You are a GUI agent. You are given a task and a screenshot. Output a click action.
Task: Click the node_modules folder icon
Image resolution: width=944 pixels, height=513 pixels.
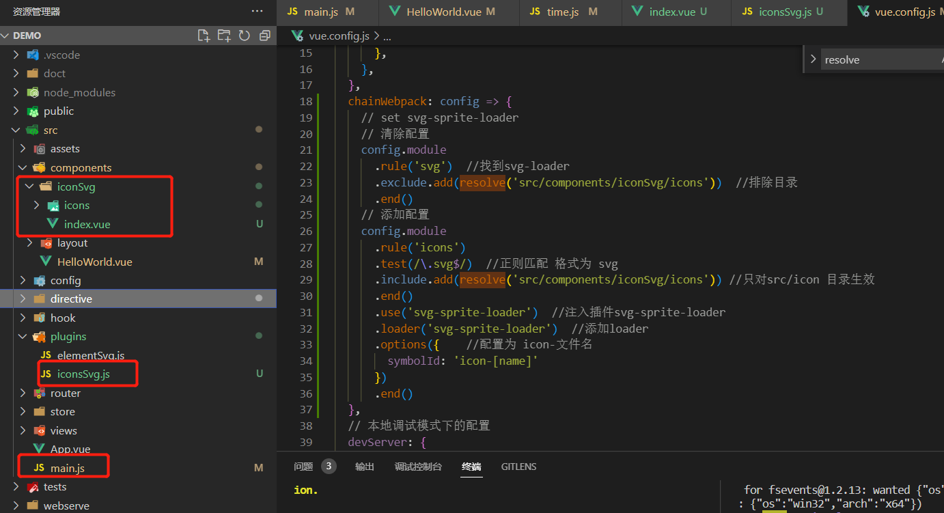(32, 92)
